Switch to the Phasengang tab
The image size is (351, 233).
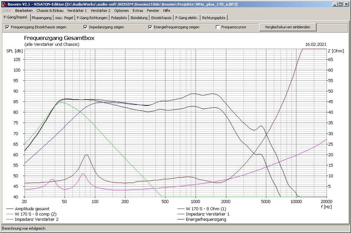[41, 18]
